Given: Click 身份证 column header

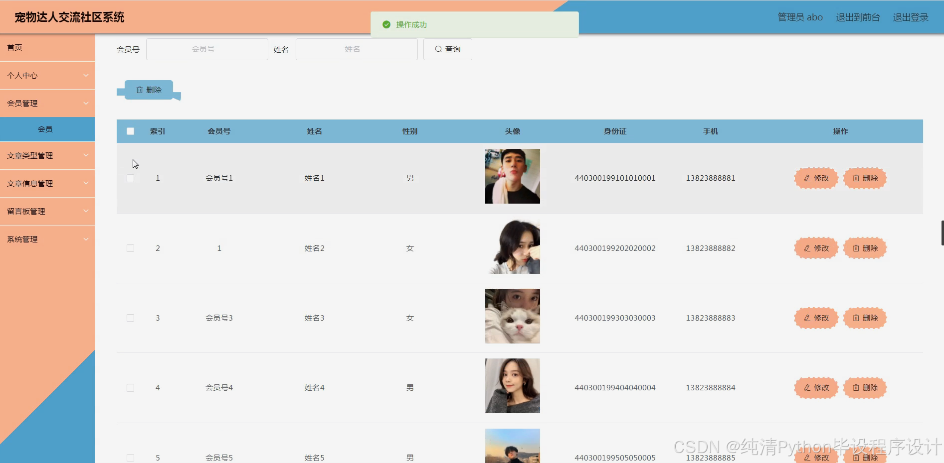Looking at the screenshot, I should coord(615,131).
